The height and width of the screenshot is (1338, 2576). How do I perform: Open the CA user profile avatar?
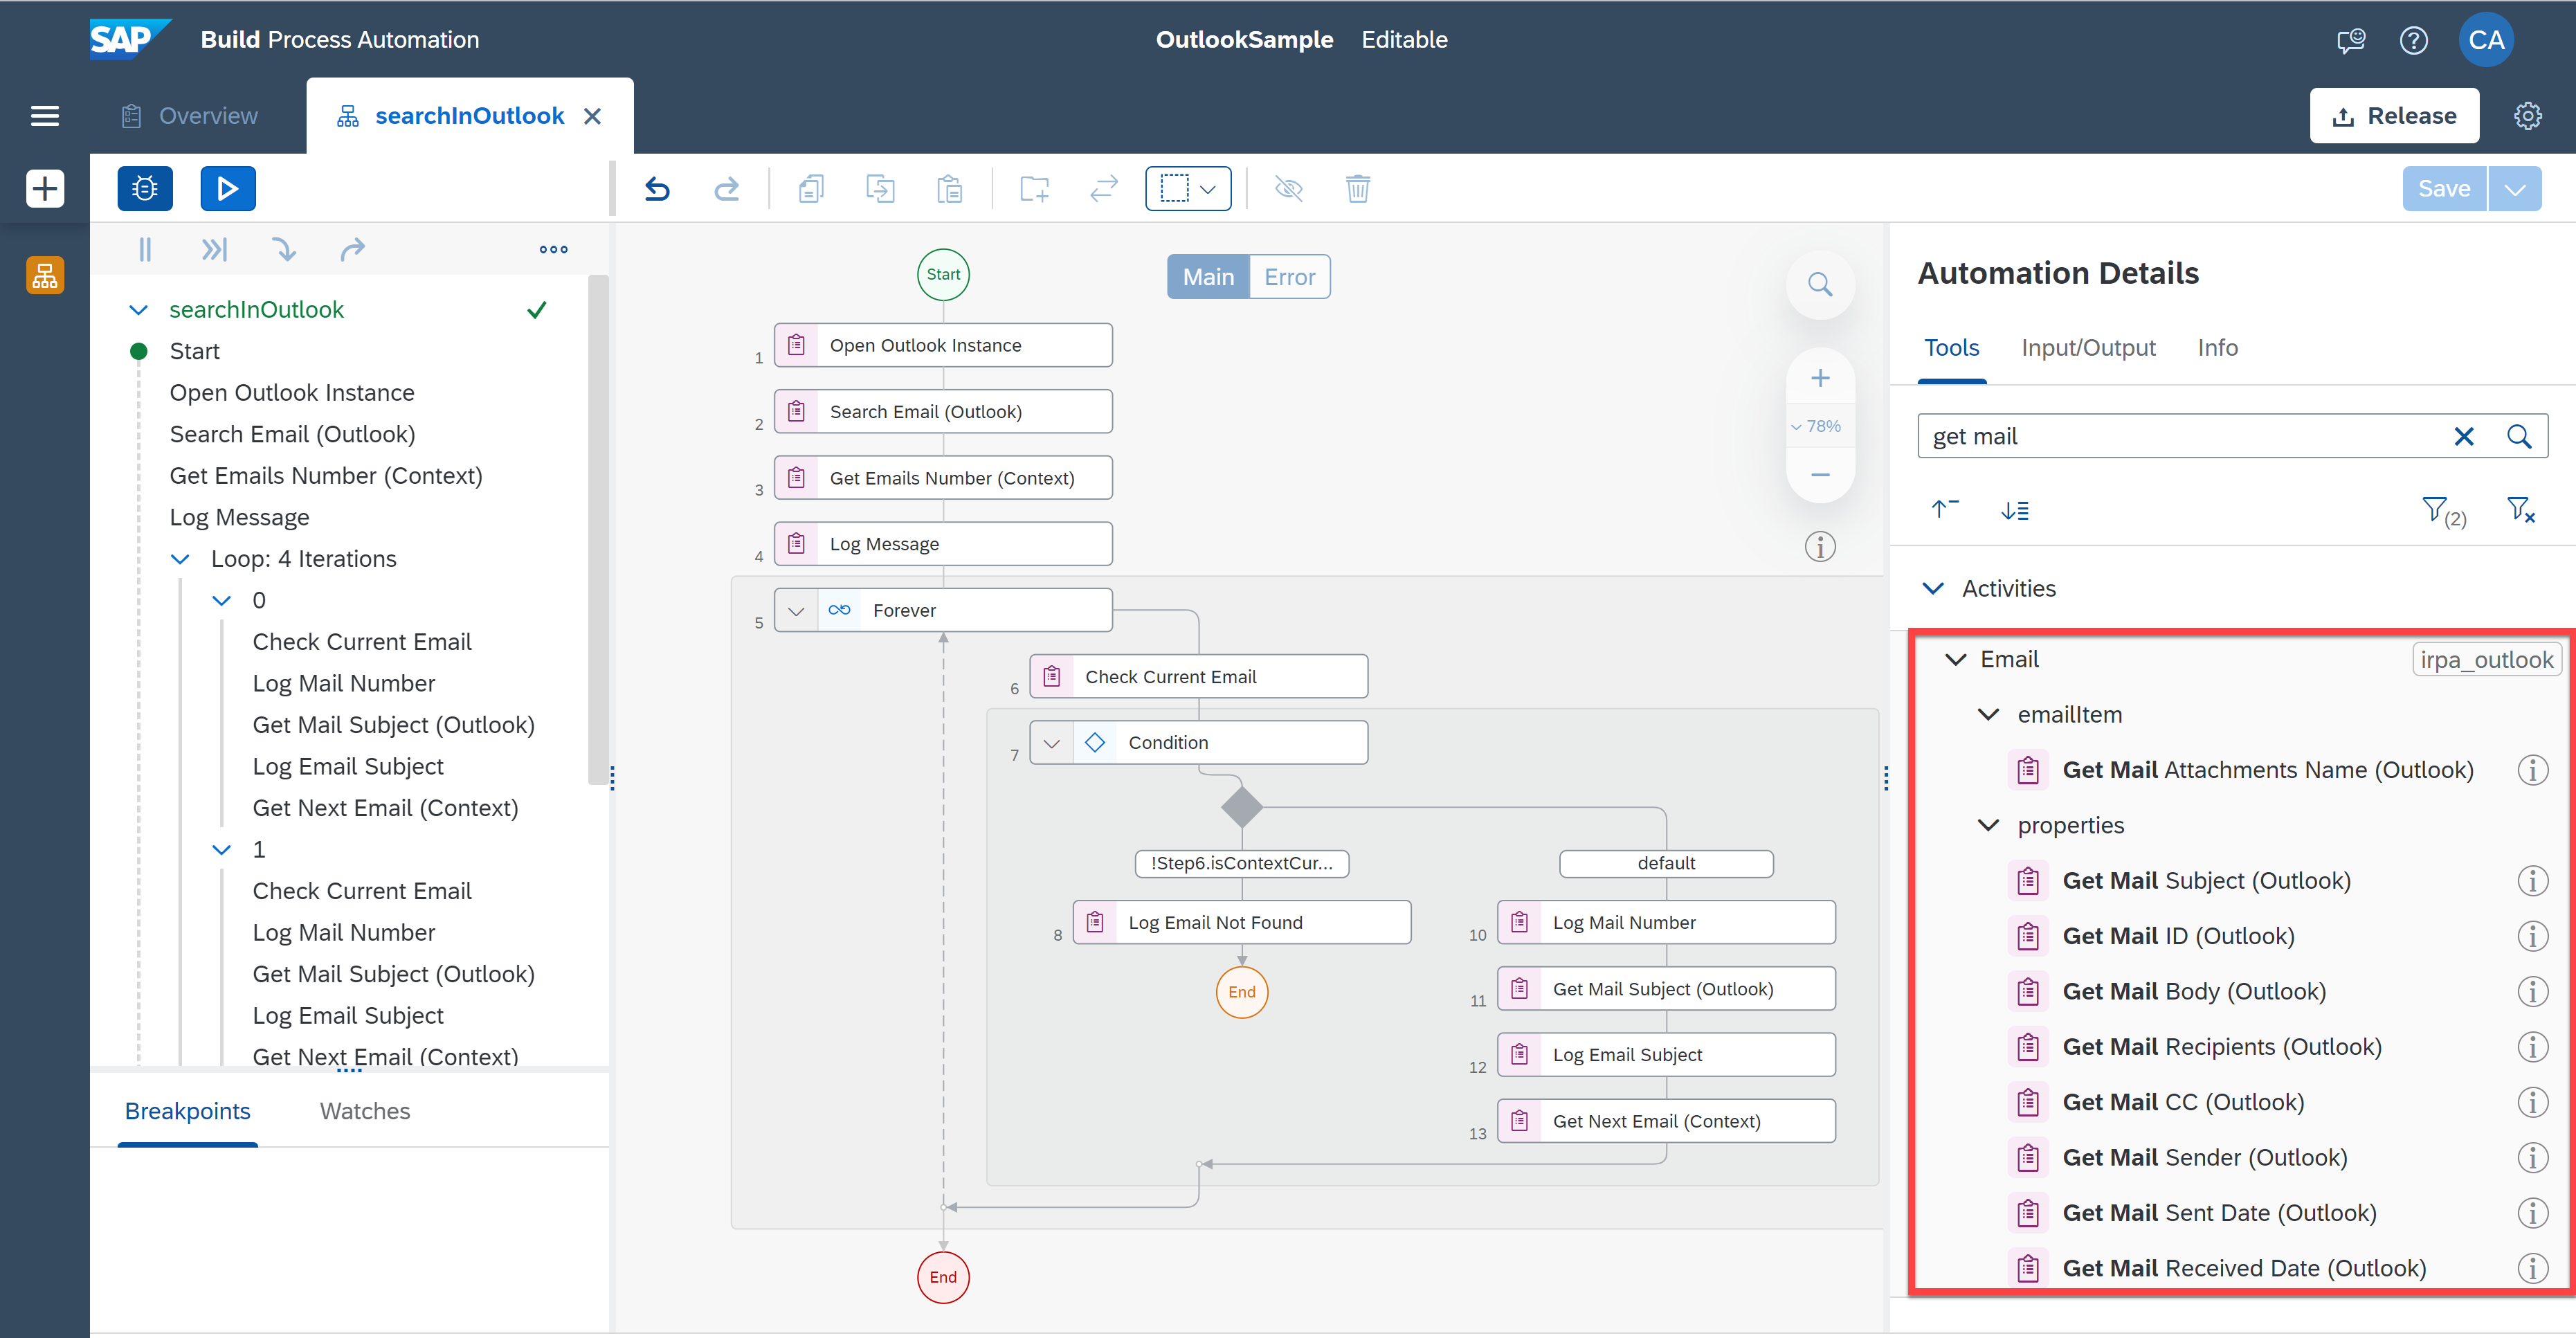2486,40
